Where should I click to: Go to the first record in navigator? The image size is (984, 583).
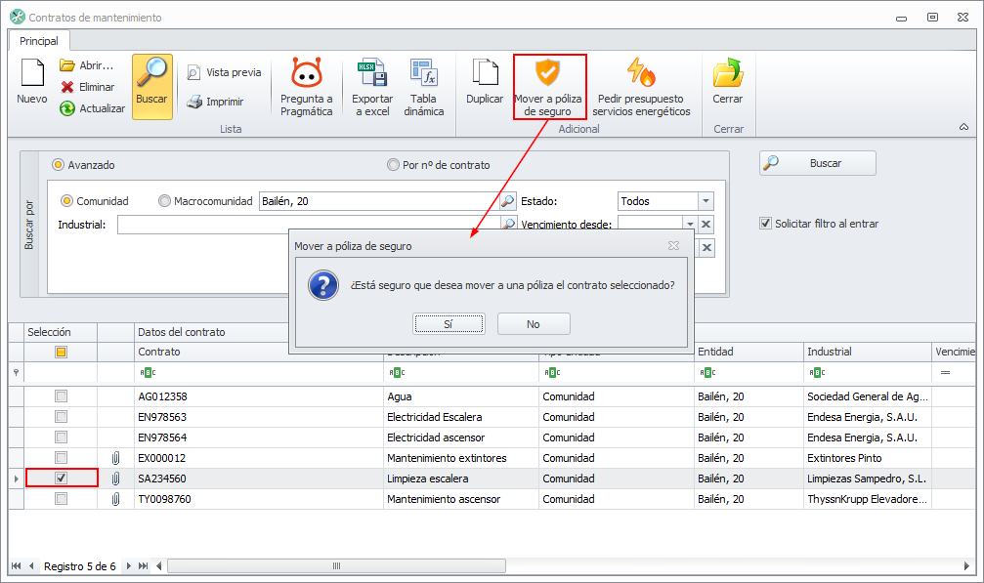coord(17,566)
